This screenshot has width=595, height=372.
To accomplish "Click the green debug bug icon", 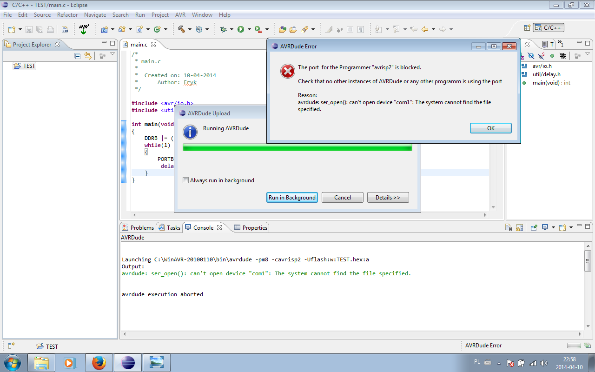I will pos(223,29).
